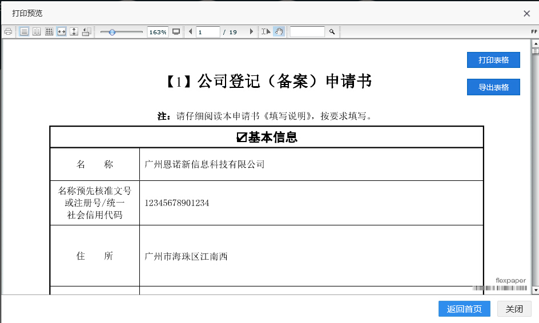Viewport: 539px width, 323px height.
Task: Switch to two-page view mode
Action: 37,31
